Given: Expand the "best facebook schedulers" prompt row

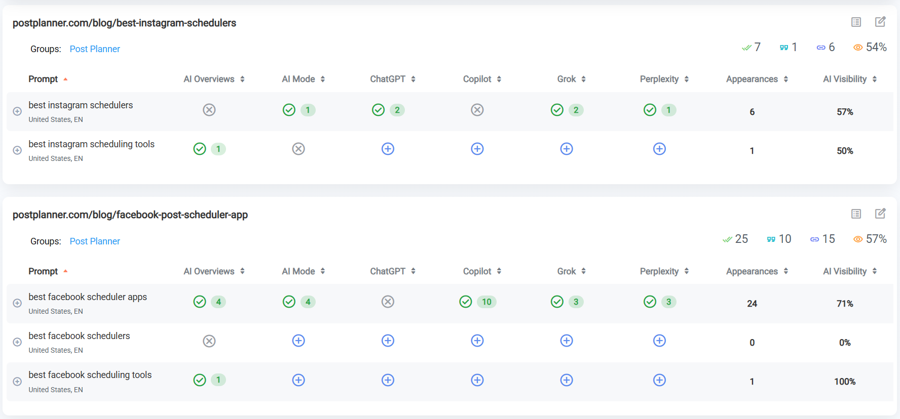Looking at the screenshot, I should (17, 342).
